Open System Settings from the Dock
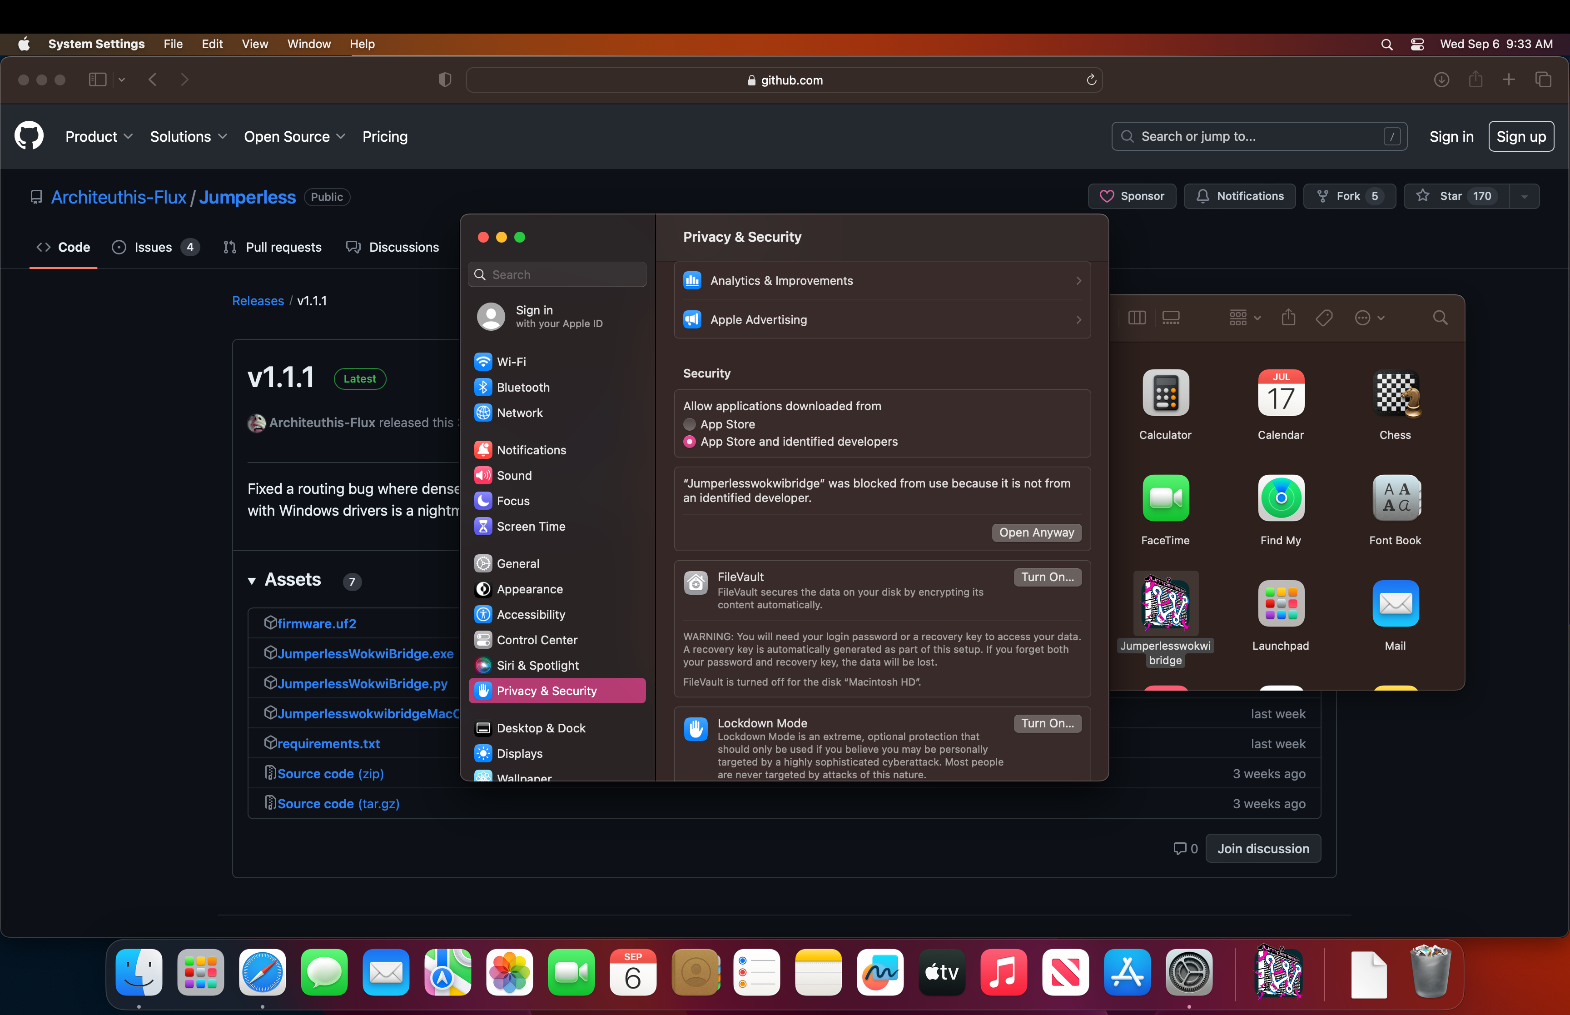Image resolution: width=1570 pixels, height=1015 pixels. pyautogui.click(x=1188, y=972)
